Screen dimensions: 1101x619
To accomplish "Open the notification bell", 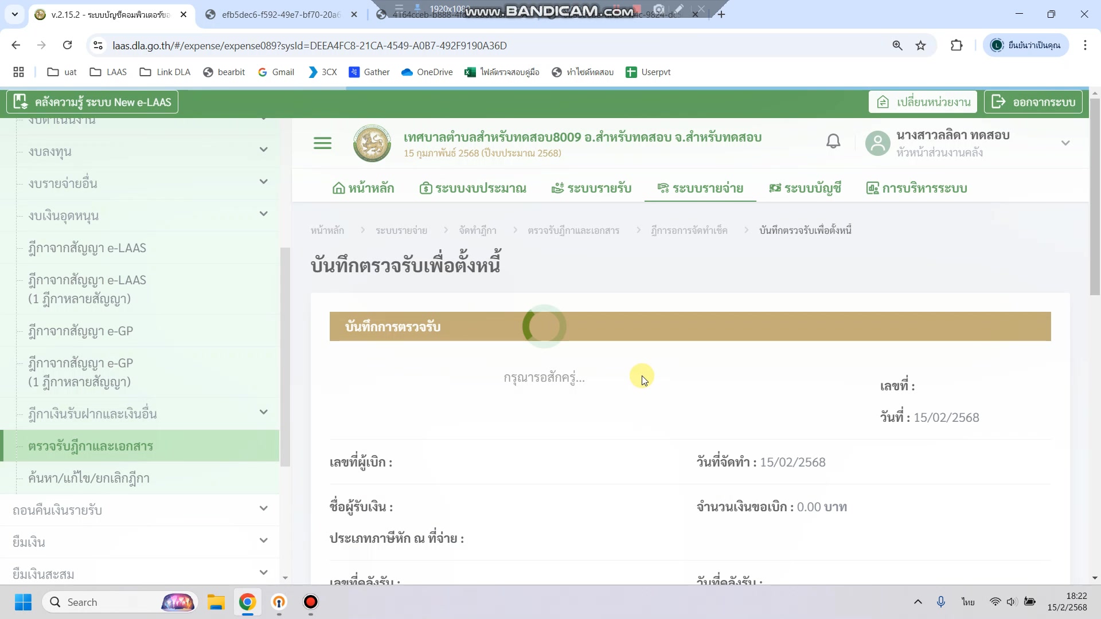I will click(833, 142).
